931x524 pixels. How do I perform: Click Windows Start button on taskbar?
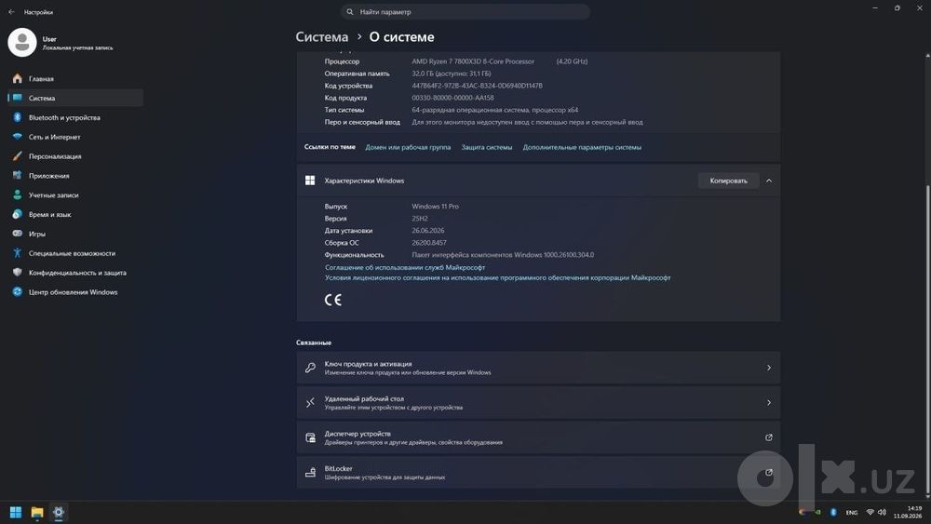(x=16, y=512)
